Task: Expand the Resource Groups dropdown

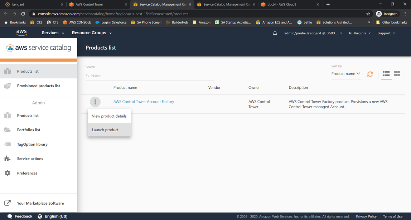Action: [x=92, y=33]
